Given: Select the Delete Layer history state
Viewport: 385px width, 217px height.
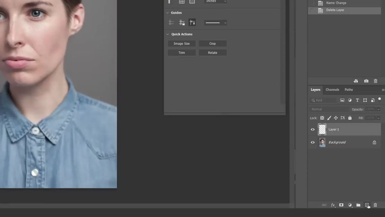Looking at the screenshot, I should click(x=345, y=10).
